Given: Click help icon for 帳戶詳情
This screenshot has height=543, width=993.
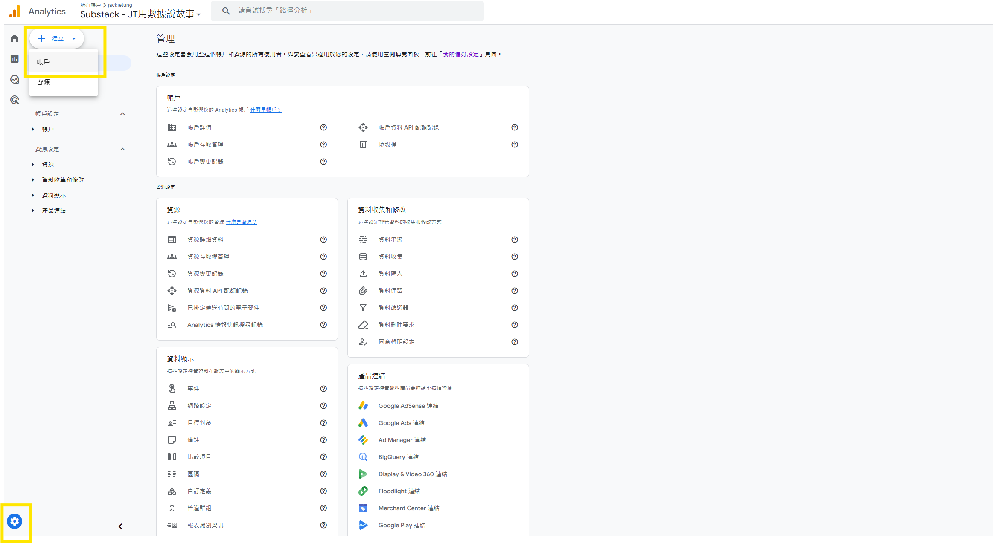Looking at the screenshot, I should (323, 127).
